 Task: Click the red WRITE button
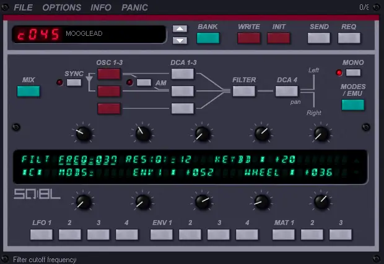[x=248, y=38]
